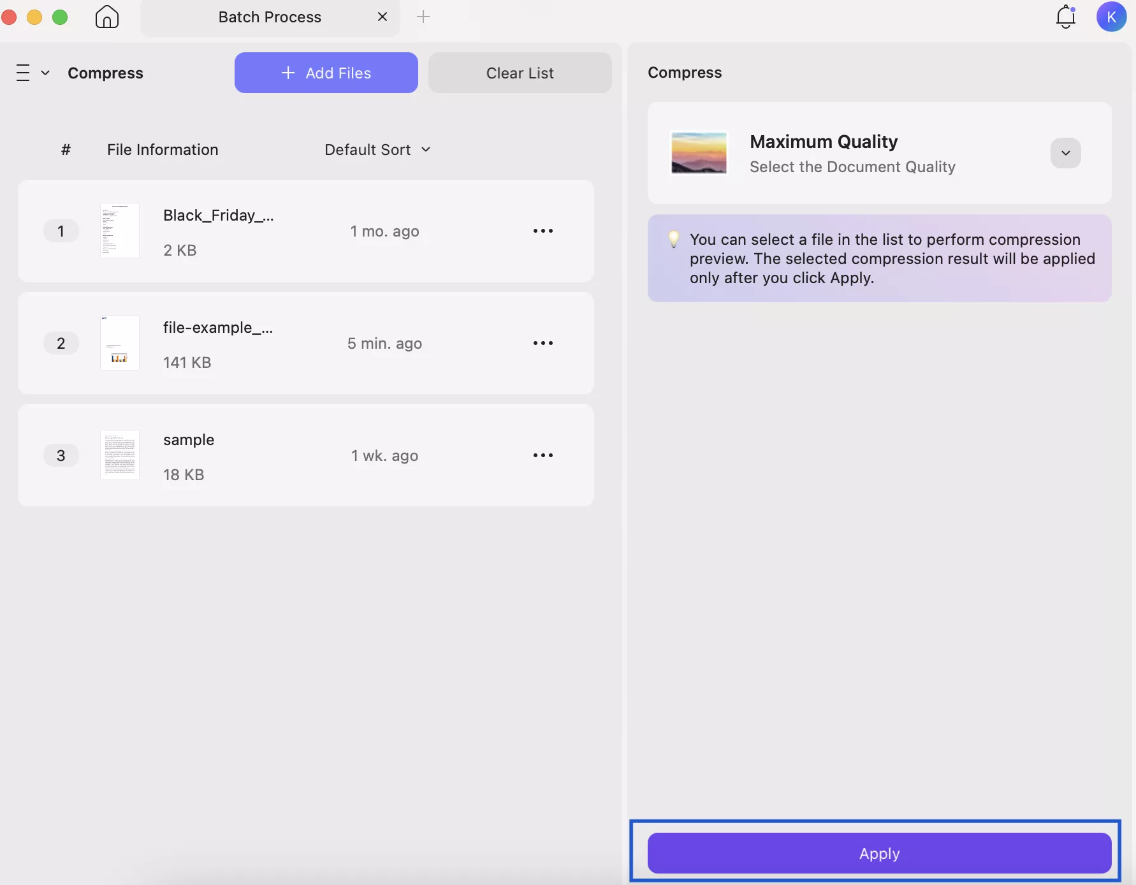1136x885 pixels.
Task: Open more options for file-example file
Action: click(543, 343)
